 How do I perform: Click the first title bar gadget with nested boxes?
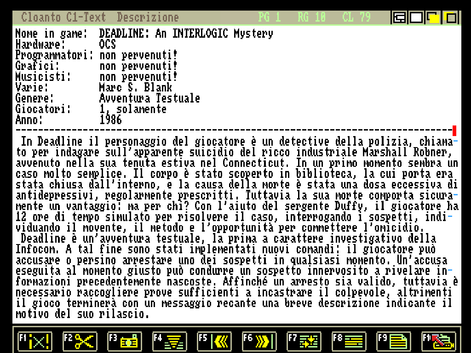coord(399,18)
